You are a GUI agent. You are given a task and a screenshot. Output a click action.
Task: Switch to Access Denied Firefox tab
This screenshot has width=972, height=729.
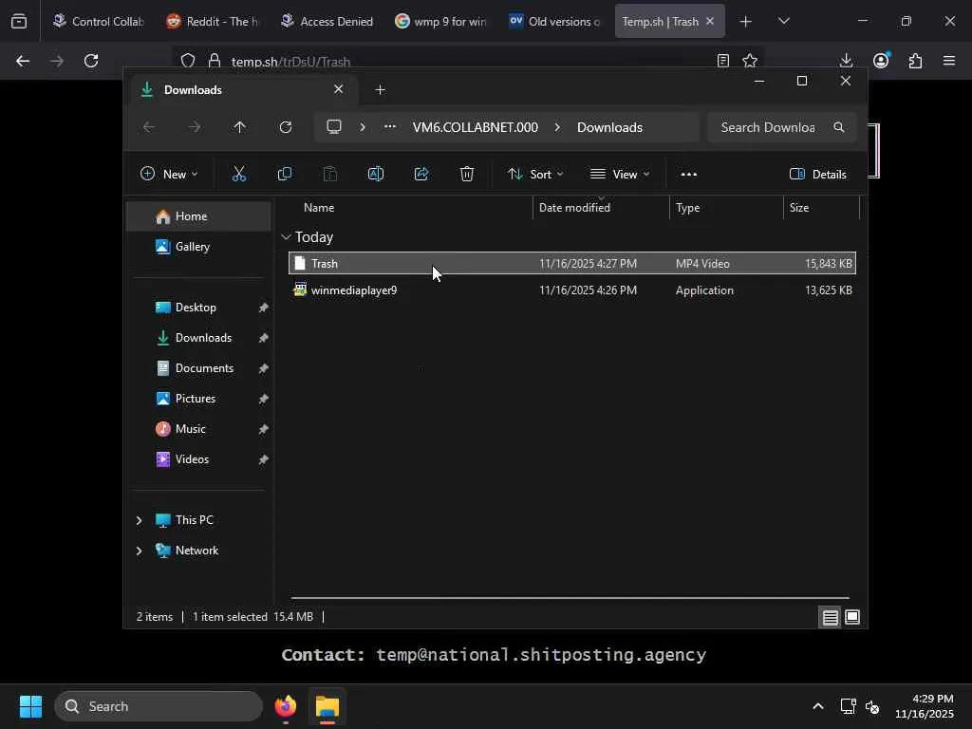[327, 21]
